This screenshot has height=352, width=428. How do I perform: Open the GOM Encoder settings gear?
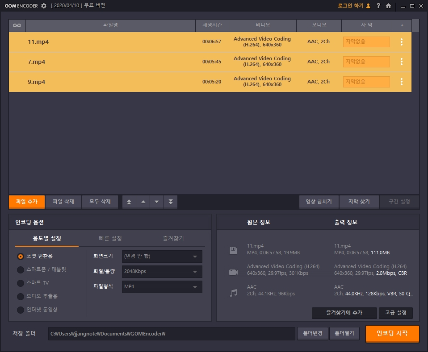tap(44, 6)
